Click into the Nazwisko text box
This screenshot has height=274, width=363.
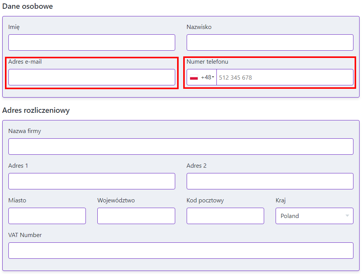(x=269, y=42)
